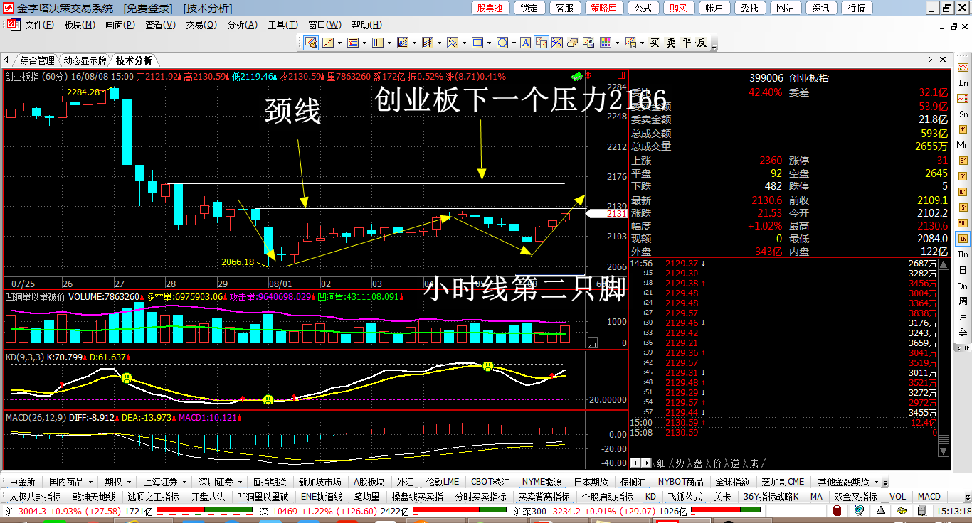972x523 pixels.
Task: Select the parallel channel lines tool
Action: coord(453,43)
